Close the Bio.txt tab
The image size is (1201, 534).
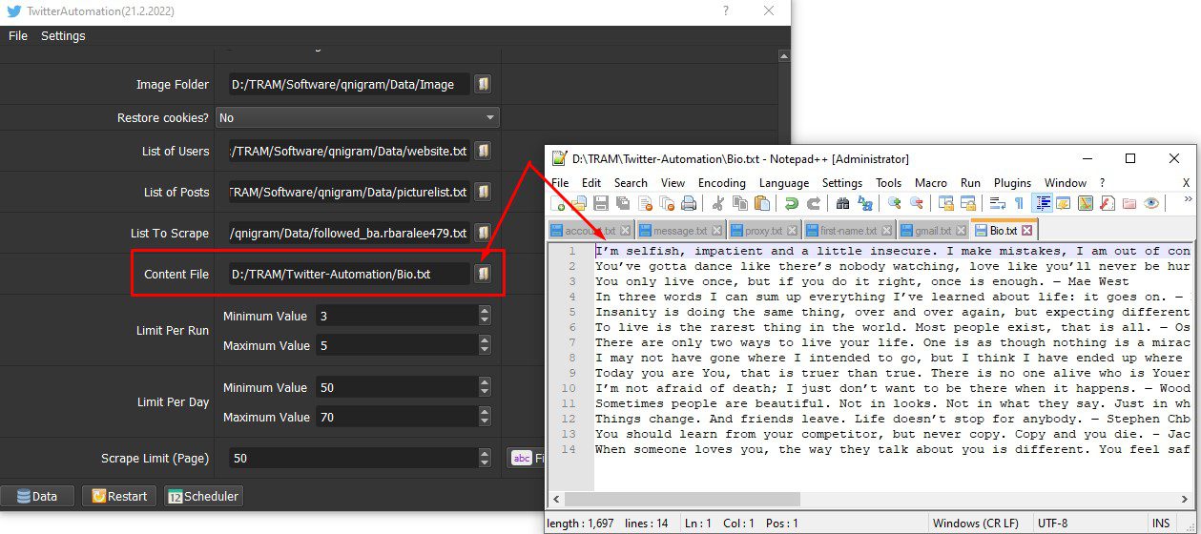[x=1026, y=231]
